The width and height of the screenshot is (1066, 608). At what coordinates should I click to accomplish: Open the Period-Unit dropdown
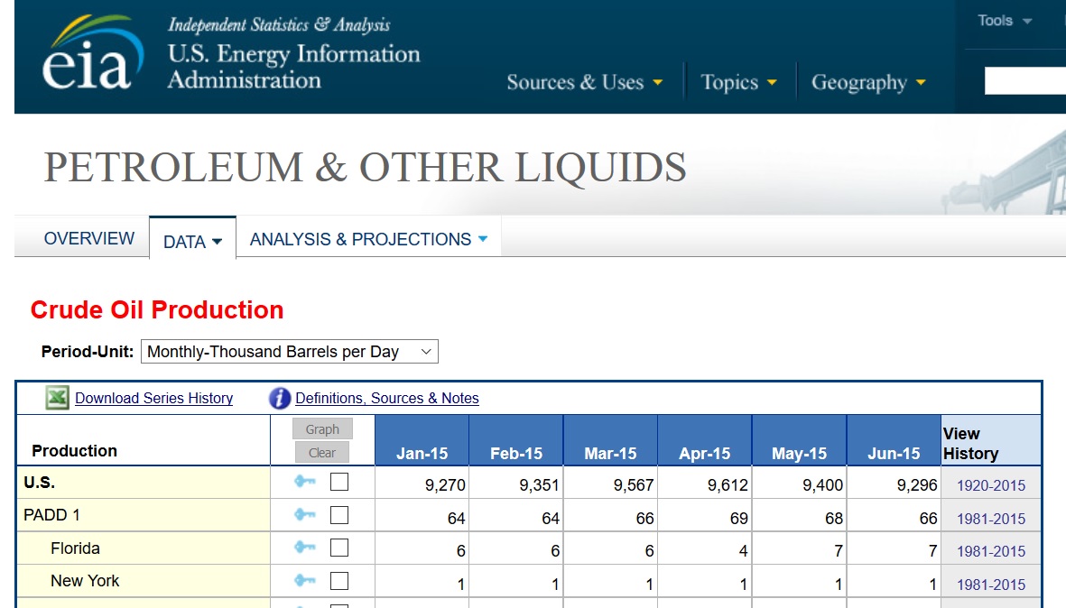click(289, 352)
